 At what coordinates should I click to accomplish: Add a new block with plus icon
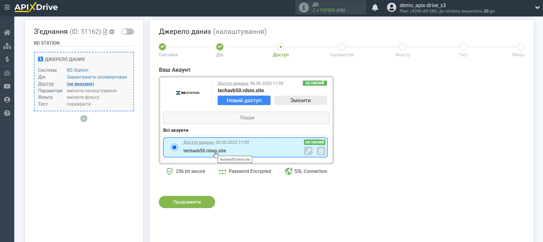click(84, 118)
